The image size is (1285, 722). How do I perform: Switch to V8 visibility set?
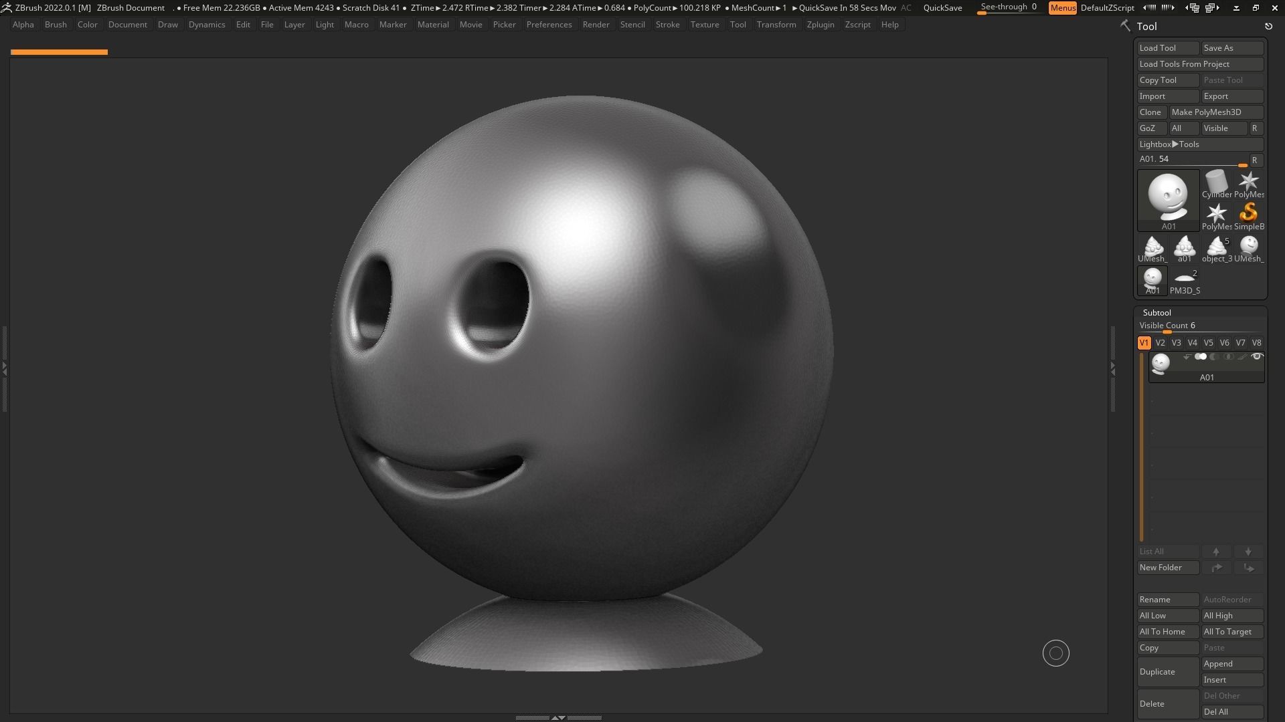point(1256,343)
